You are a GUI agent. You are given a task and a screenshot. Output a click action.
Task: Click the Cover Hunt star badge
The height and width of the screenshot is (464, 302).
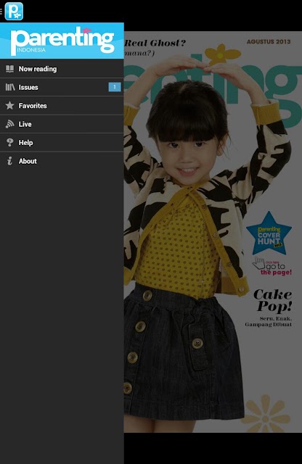click(269, 233)
